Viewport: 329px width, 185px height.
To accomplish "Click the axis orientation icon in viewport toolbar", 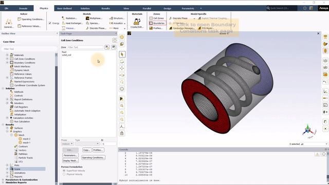I will 122,126.
